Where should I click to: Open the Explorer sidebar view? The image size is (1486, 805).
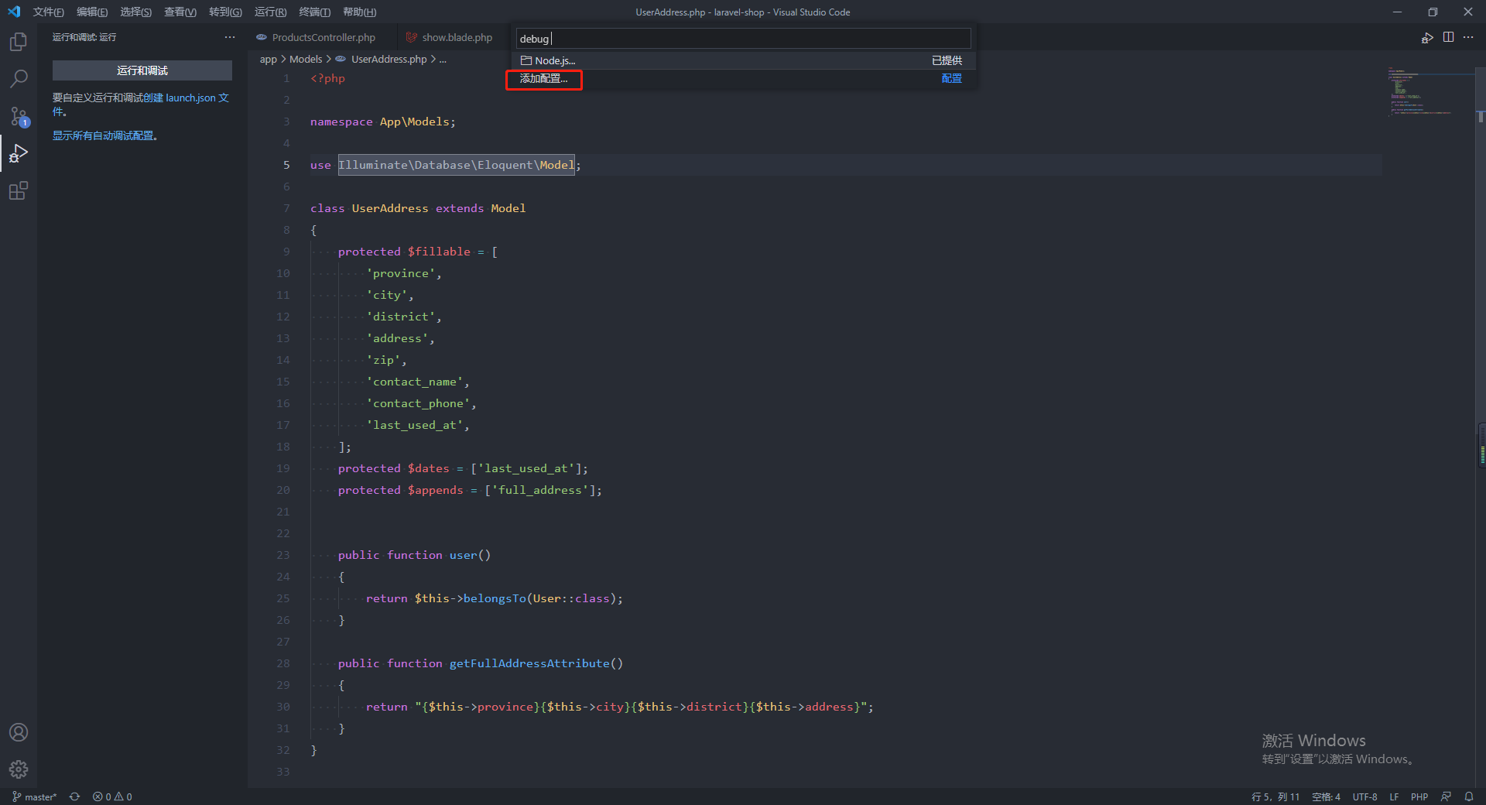coord(19,42)
